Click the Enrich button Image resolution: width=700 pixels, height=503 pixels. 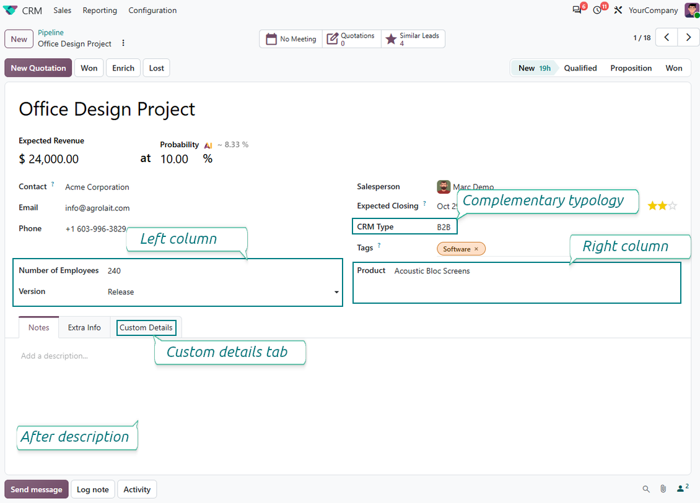(x=123, y=68)
